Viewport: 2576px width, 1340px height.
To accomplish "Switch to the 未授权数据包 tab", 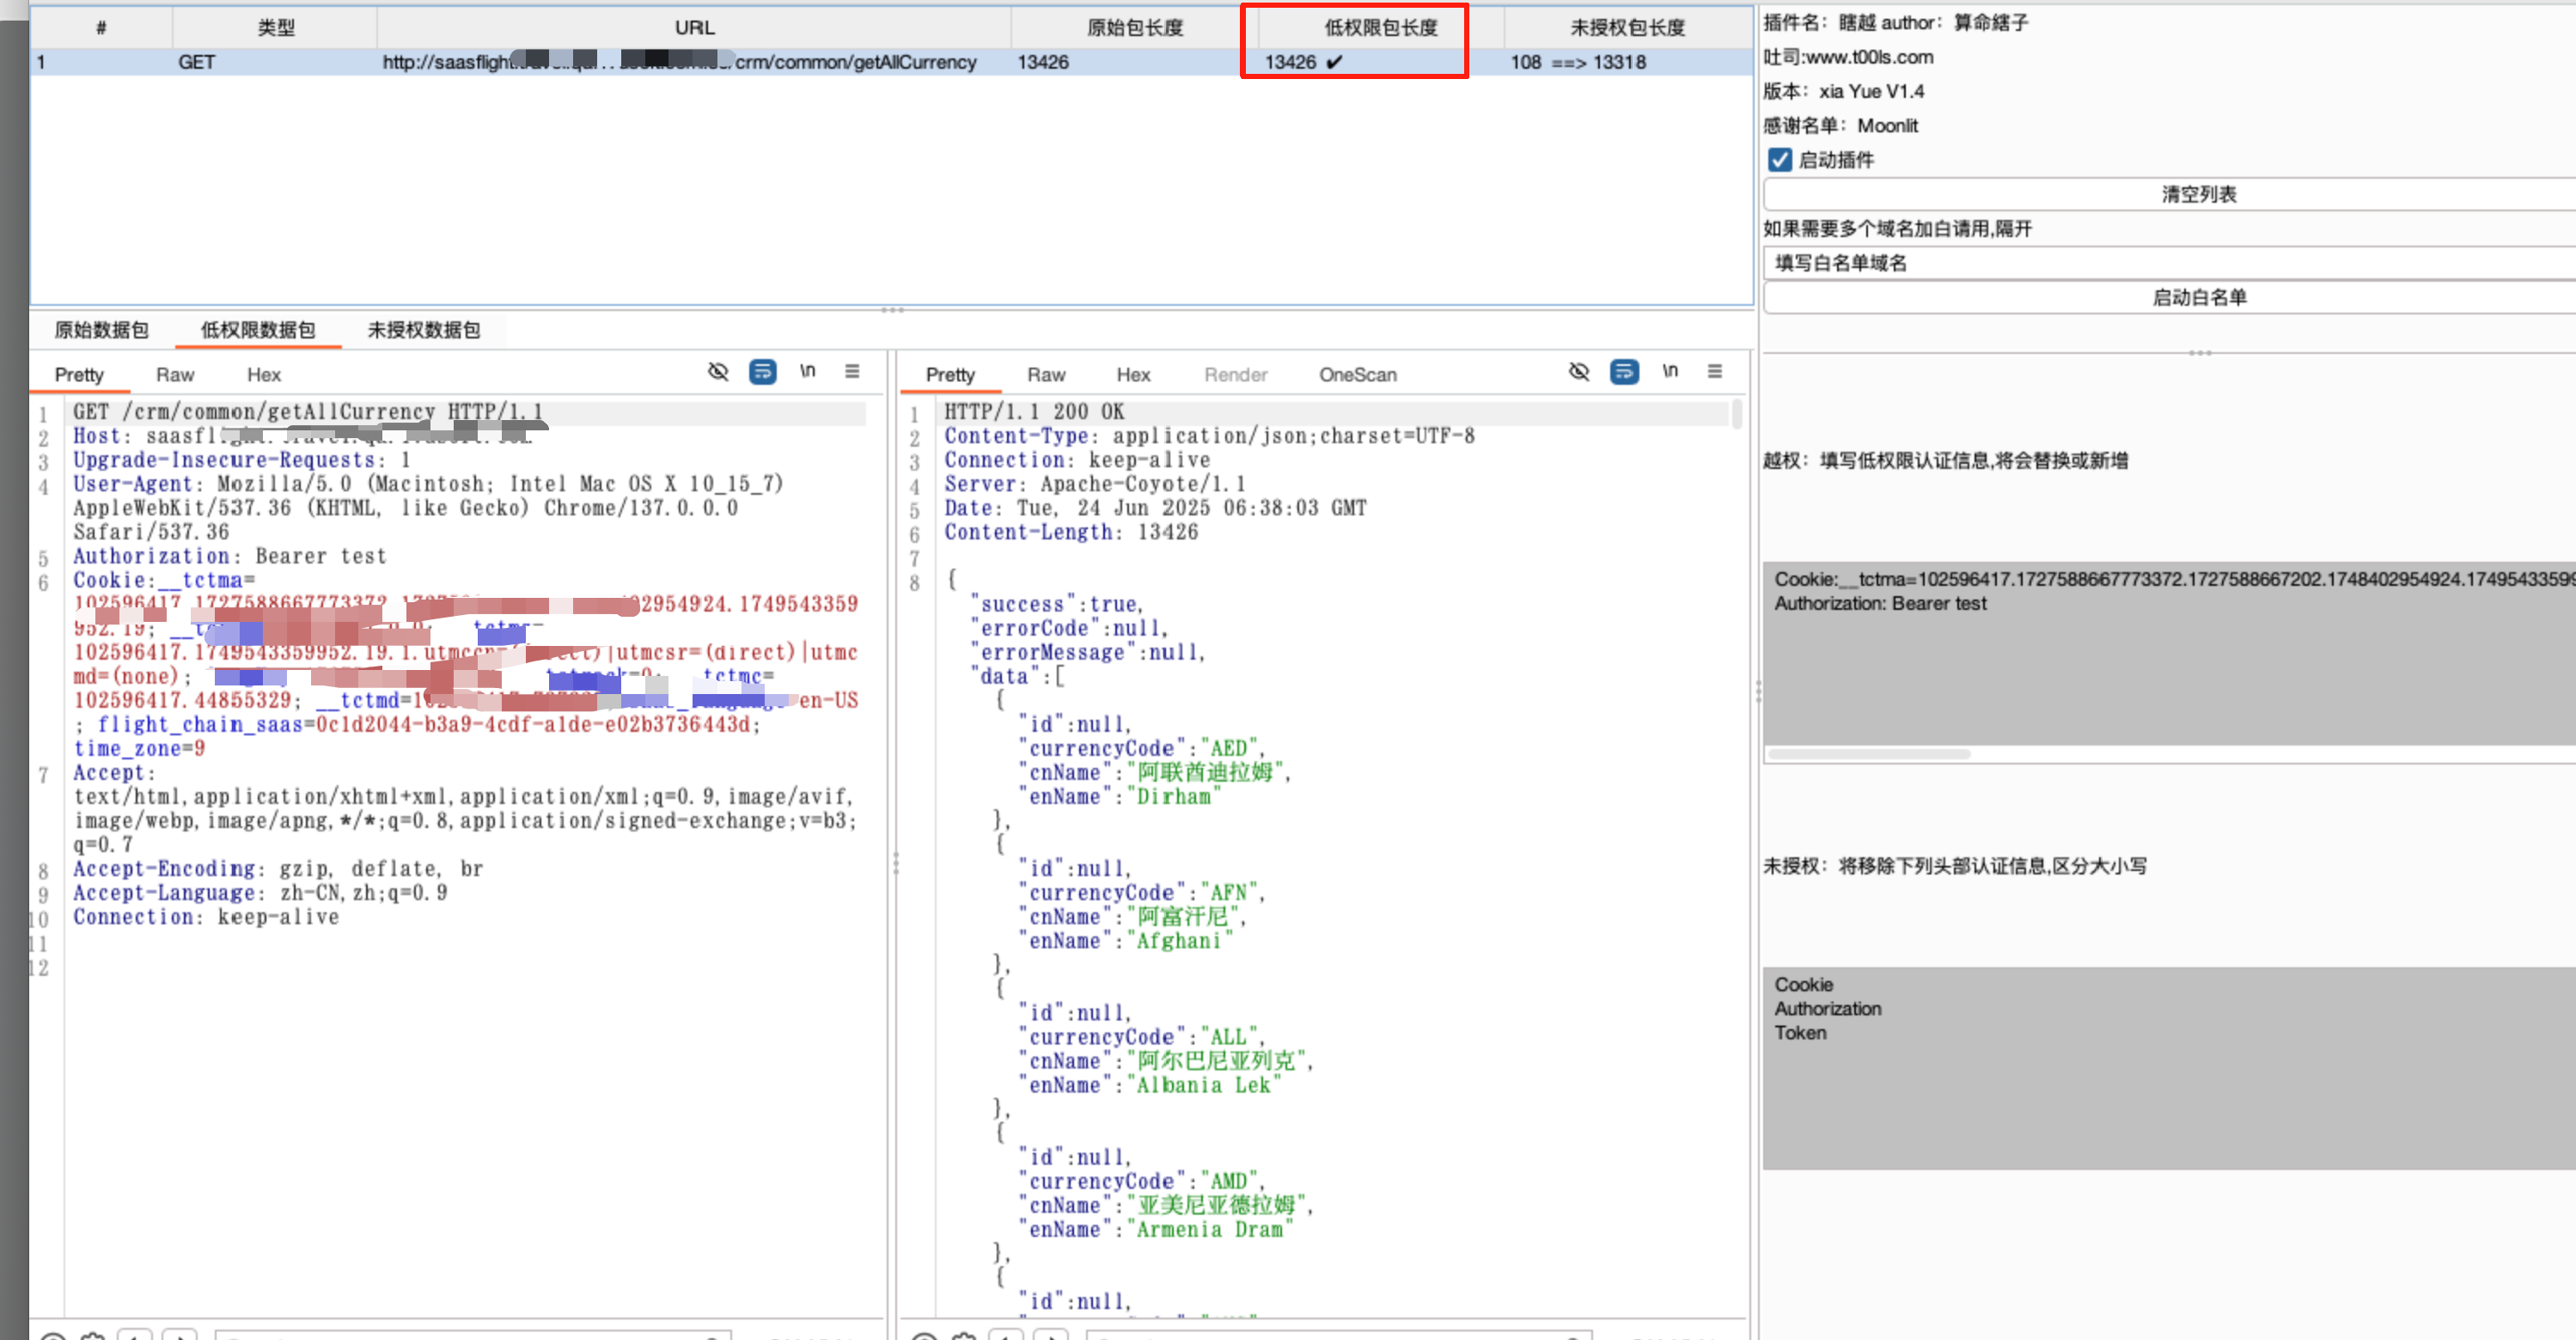I will tap(423, 330).
